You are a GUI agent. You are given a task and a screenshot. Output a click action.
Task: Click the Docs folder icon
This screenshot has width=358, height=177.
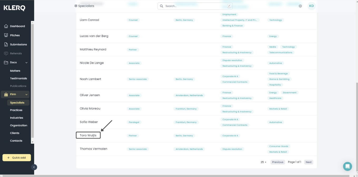click(x=6, y=62)
